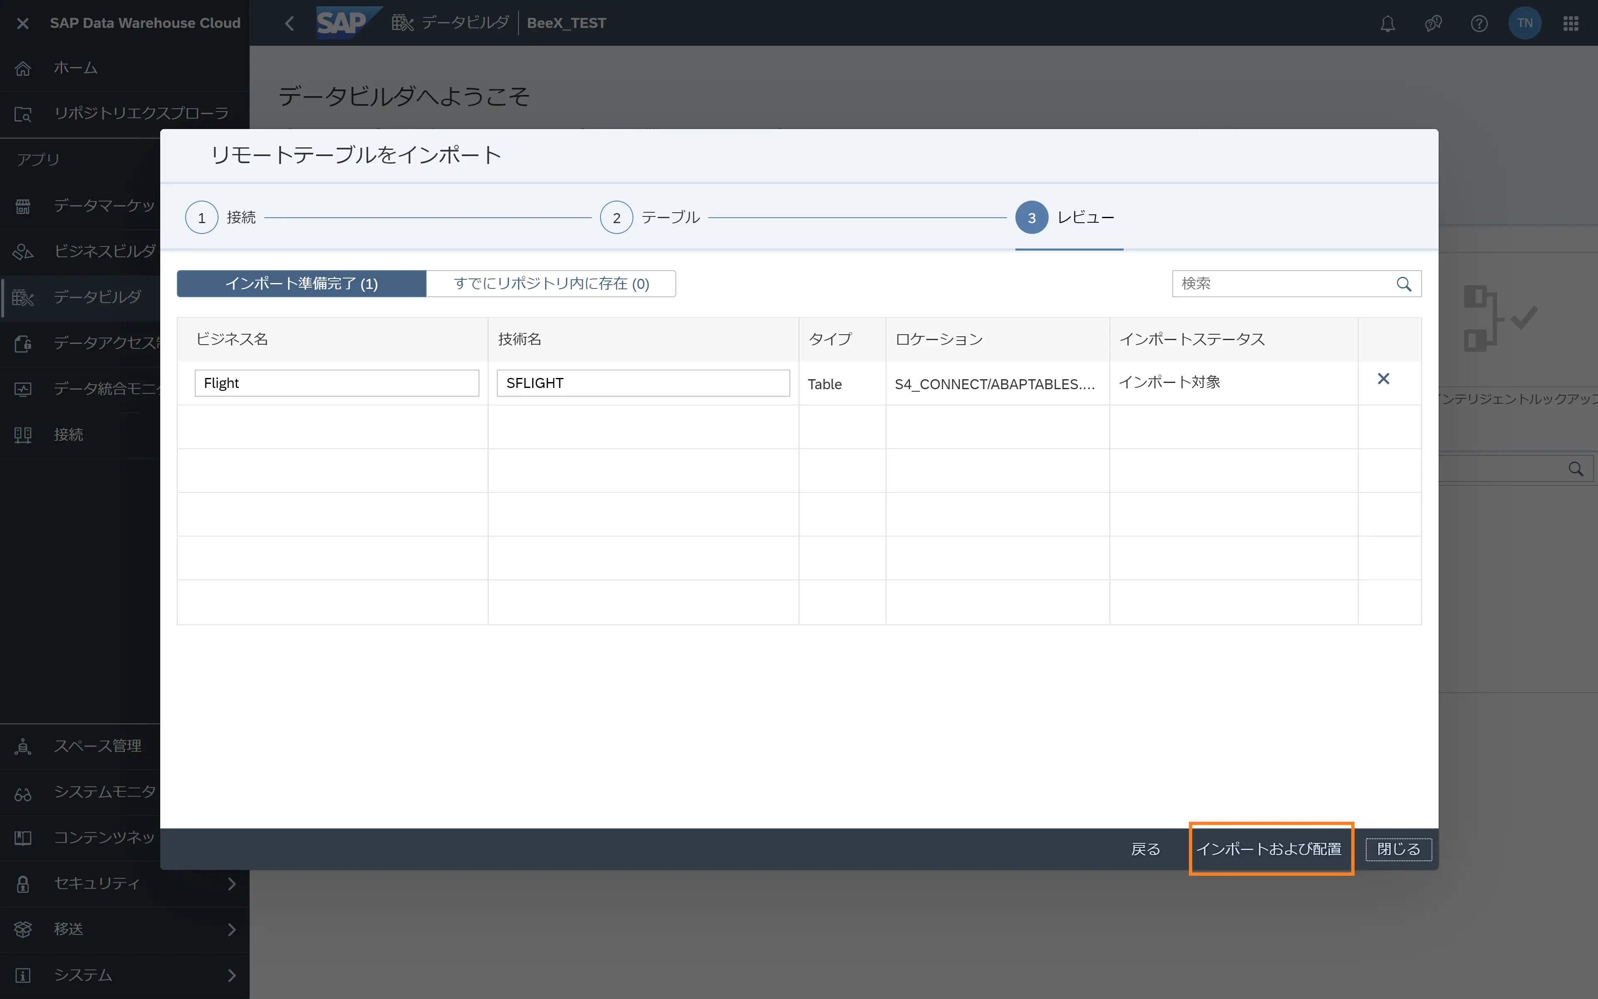Expand the System (システム) chevron
Viewport: 1598px width, 999px height.
[232, 975]
